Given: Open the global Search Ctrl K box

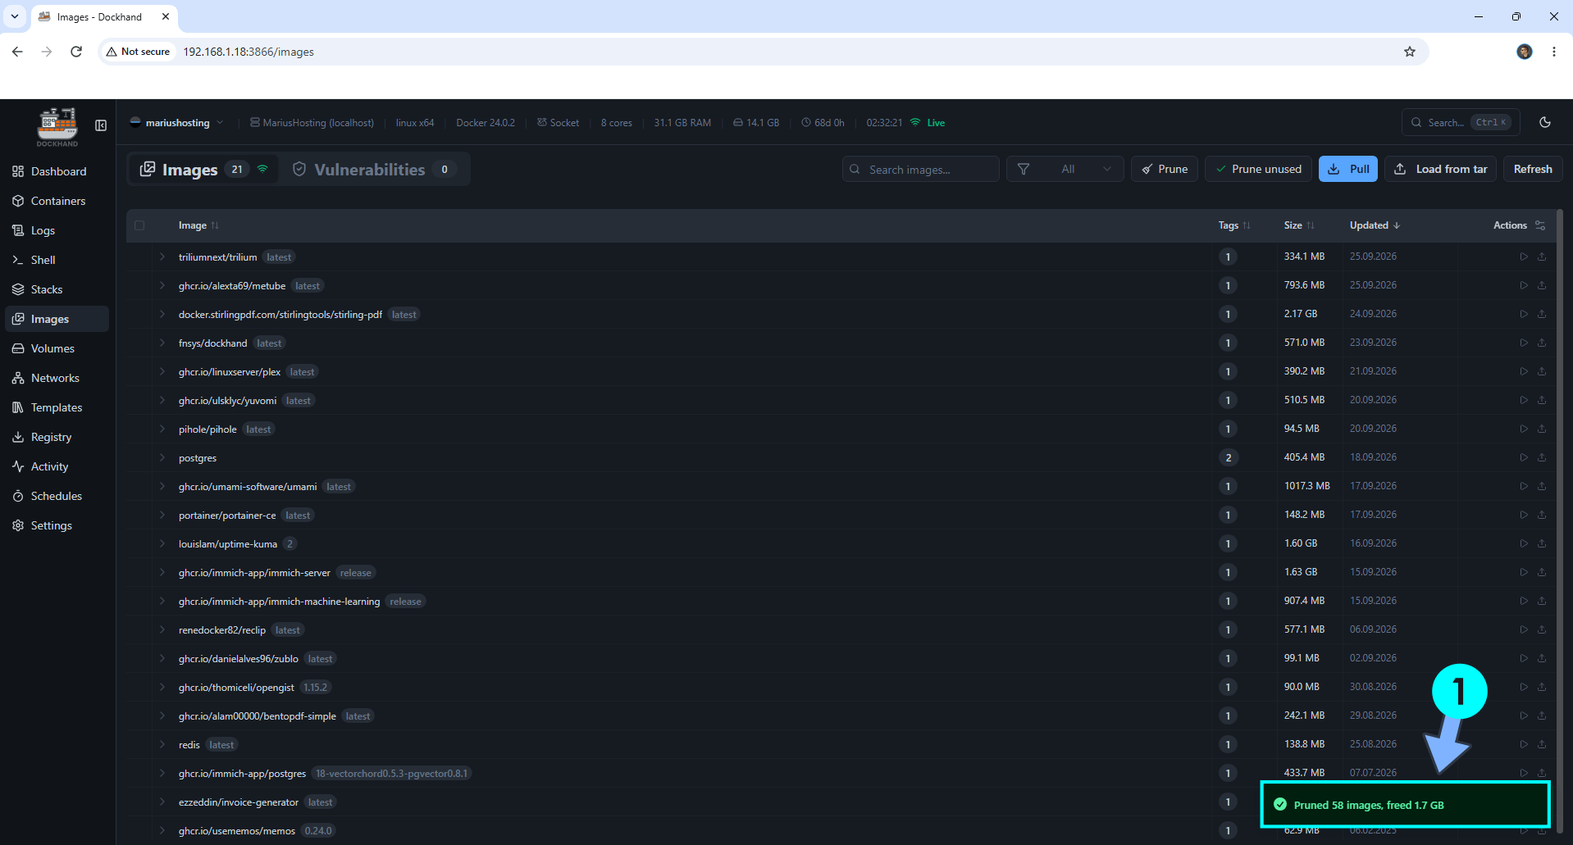Looking at the screenshot, I should [1461, 122].
